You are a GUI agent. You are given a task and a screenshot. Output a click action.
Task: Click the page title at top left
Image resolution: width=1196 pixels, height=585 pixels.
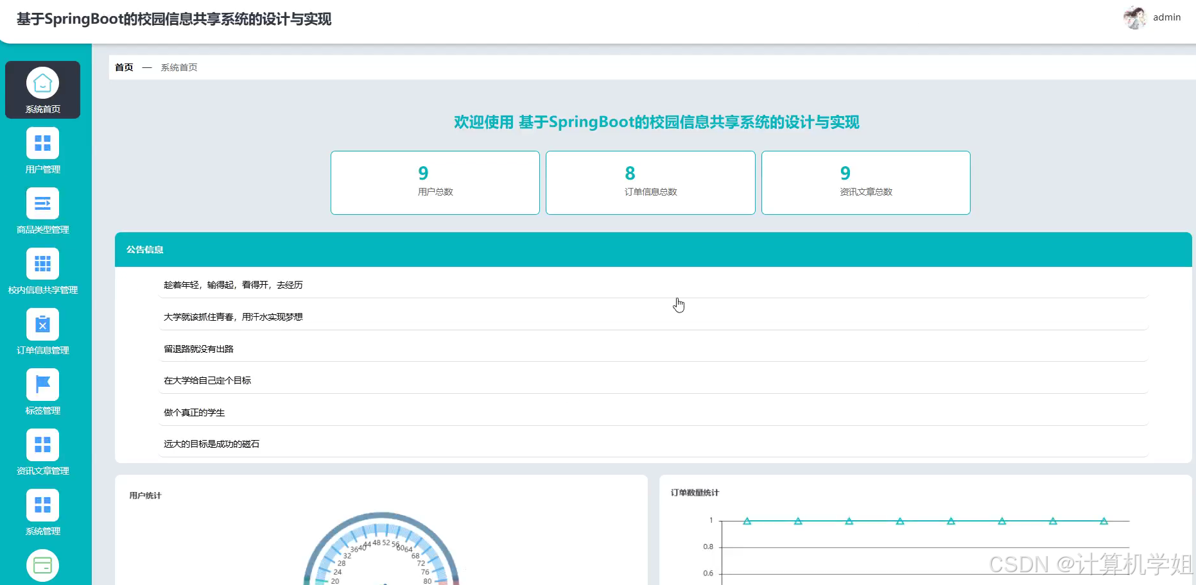pyautogui.click(x=174, y=19)
